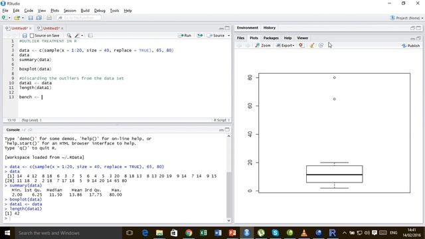Save current document from main toolbar
The height and width of the screenshot is (239, 425).
pyautogui.click(x=31, y=18)
